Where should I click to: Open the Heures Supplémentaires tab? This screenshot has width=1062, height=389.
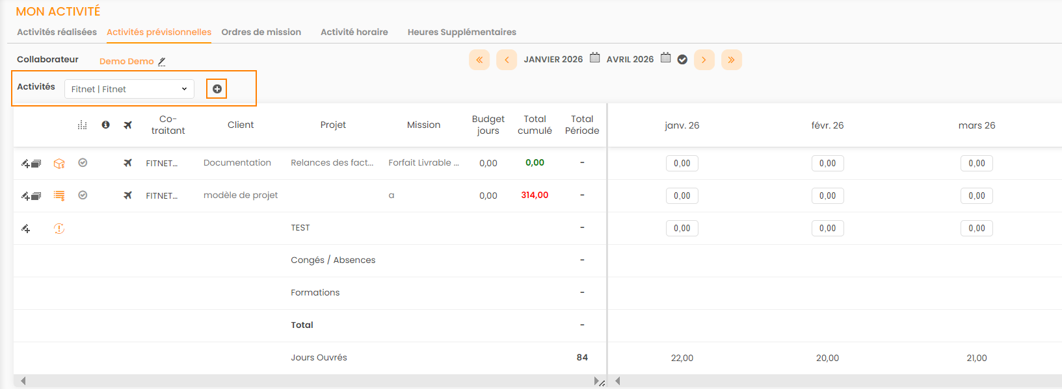tap(462, 32)
